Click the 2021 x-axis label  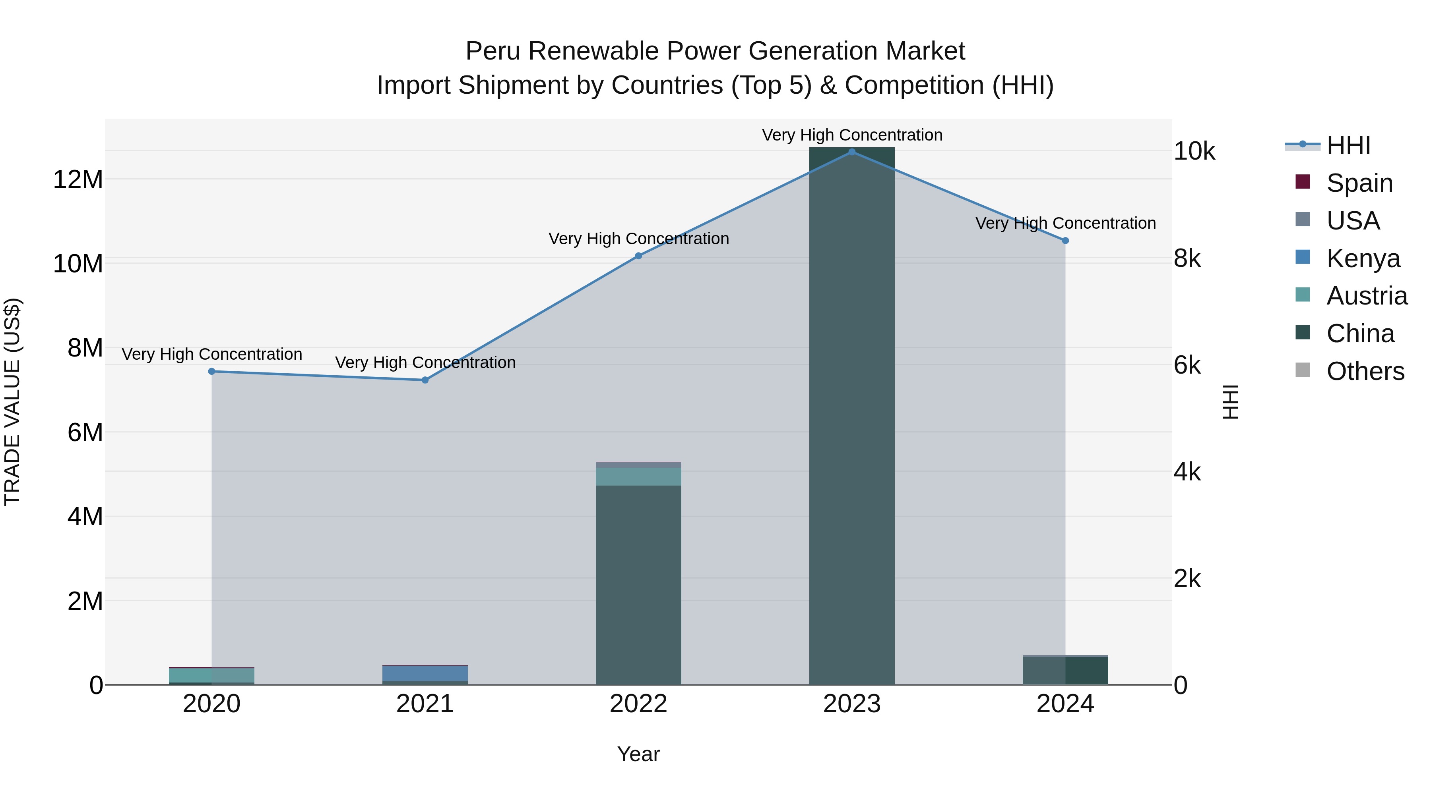click(x=425, y=704)
